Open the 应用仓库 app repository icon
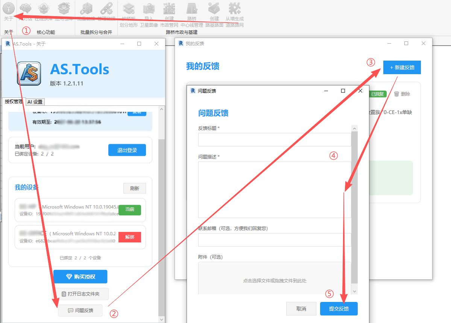 [x=64, y=11]
